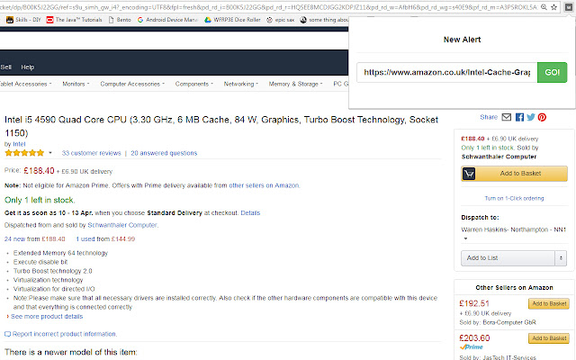This screenshot has width=576, height=360.
Task: Open 20 answered questions
Action: [x=164, y=153]
